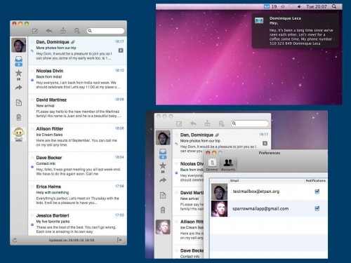Click refresh icon in left window footer

15,240
